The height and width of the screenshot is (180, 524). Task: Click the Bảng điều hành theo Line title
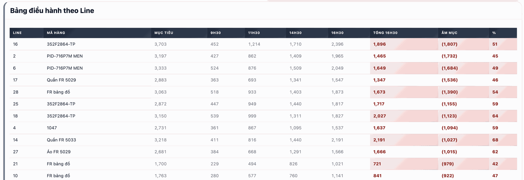tap(52, 11)
